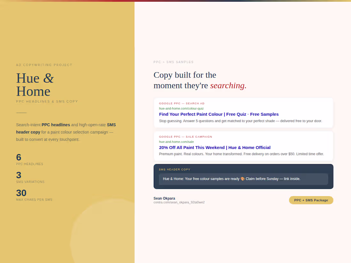The width and height of the screenshot is (351, 263).
Task: Click the 'Hue & Home' project title
Action: tap(35, 85)
